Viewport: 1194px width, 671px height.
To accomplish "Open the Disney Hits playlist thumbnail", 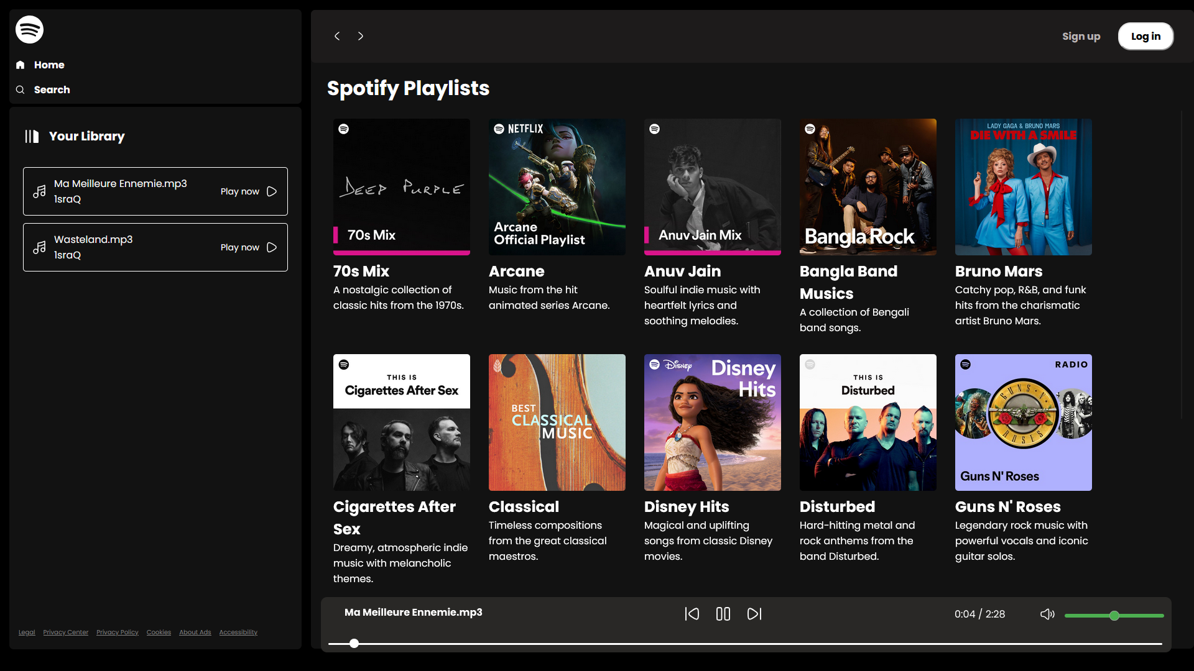I will 712,422.
